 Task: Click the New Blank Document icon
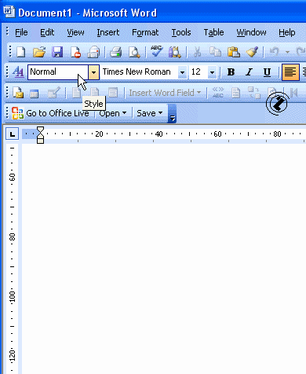click(x=21, y=52)
